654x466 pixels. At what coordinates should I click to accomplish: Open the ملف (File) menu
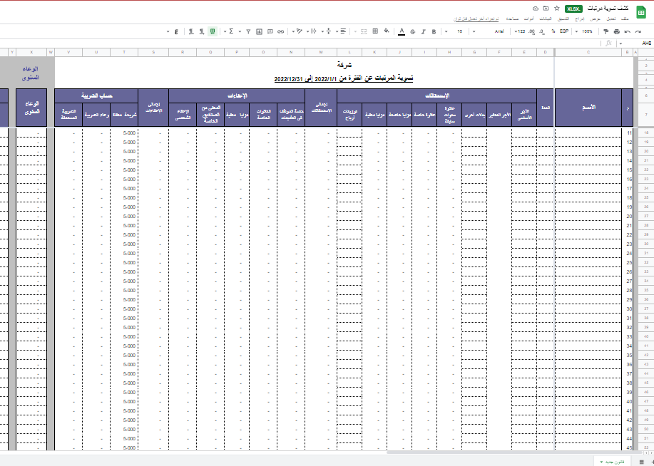tap(625, 18)
